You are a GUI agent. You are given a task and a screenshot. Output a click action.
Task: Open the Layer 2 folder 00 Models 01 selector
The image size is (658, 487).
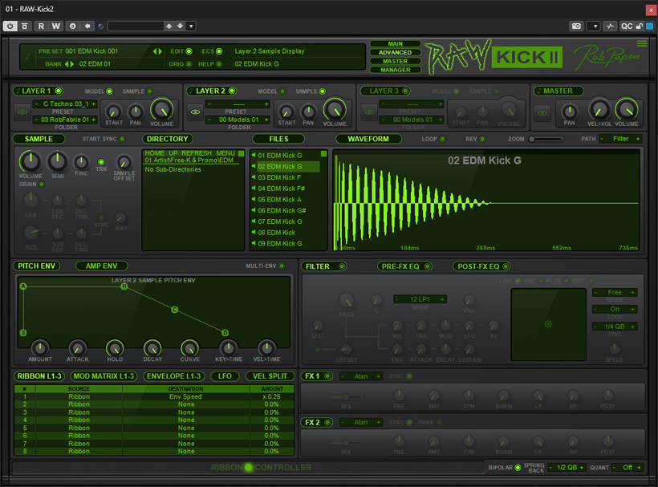point(238,120)
